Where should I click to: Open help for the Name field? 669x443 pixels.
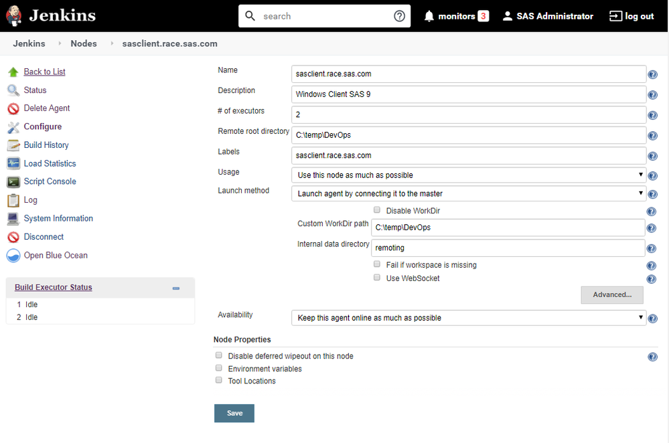point(652,75)
